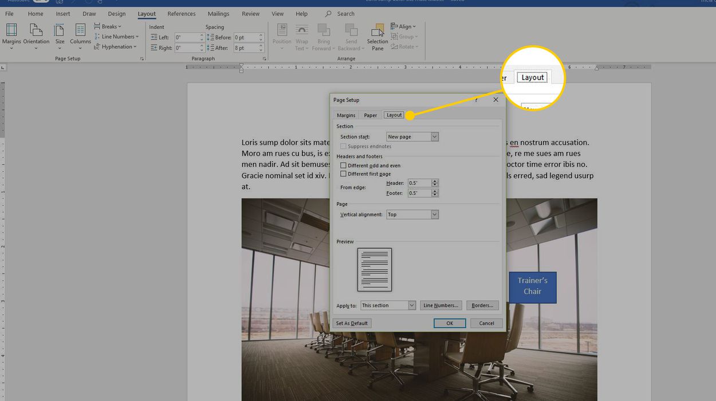
Task: Select the Trainer's Chair text box
Action: point(533,287)
